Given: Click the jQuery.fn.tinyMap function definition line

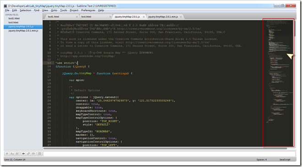Looking at the screenshot, I should pyautogui.click(x=97, y=73).
